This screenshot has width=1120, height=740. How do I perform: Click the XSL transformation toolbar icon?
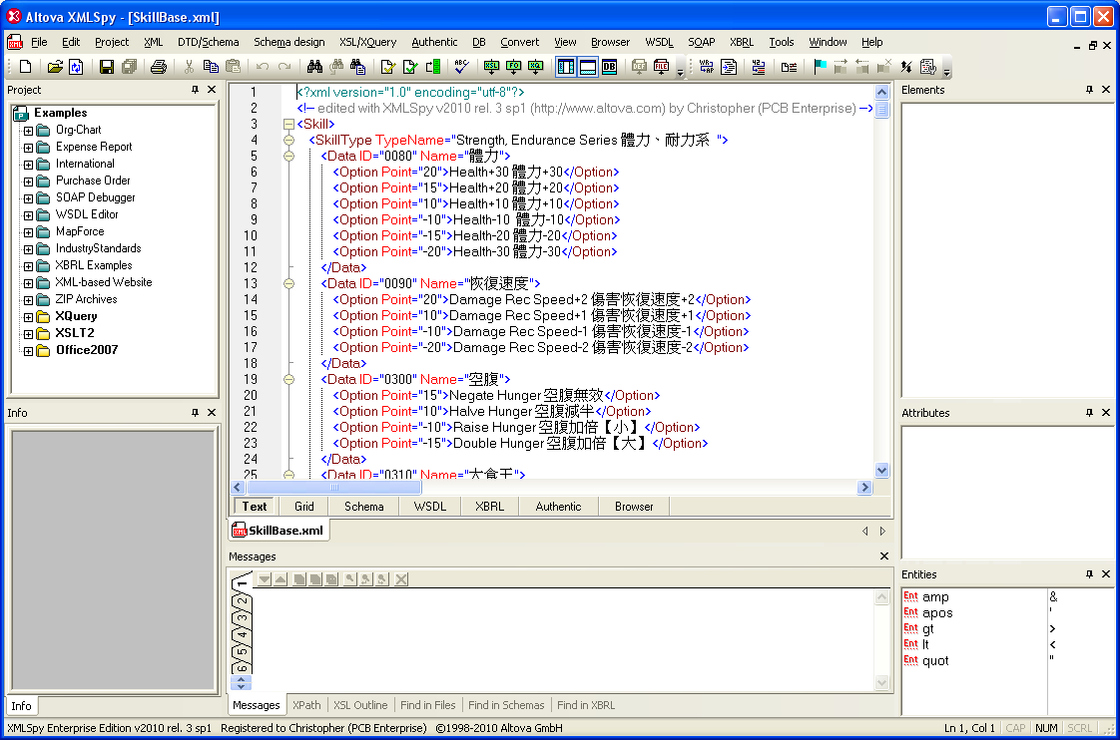pyautogui.click(x=491, y=67)
